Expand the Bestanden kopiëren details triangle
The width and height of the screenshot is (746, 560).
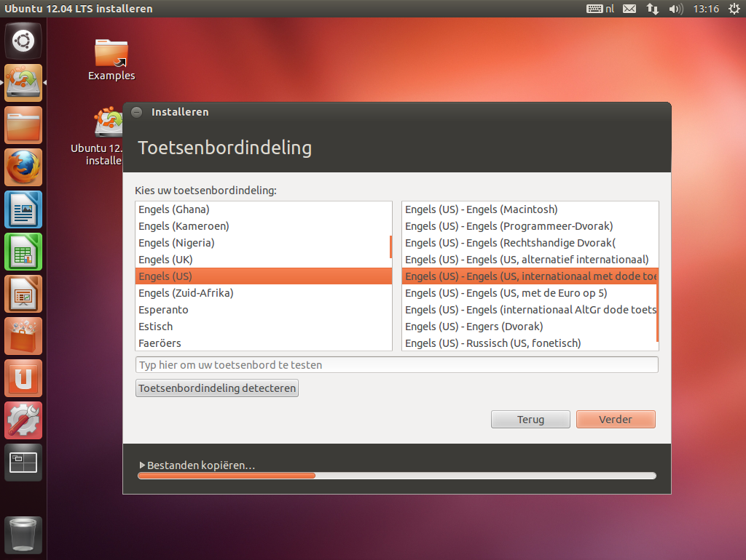coord(142,465)
